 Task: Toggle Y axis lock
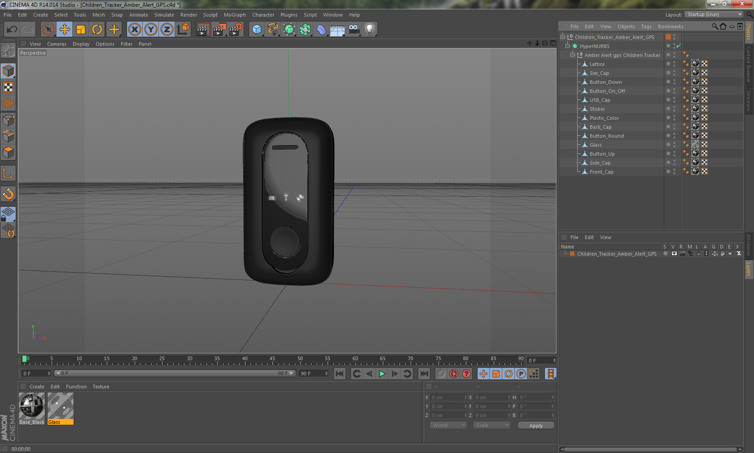[x=151, y=30]
